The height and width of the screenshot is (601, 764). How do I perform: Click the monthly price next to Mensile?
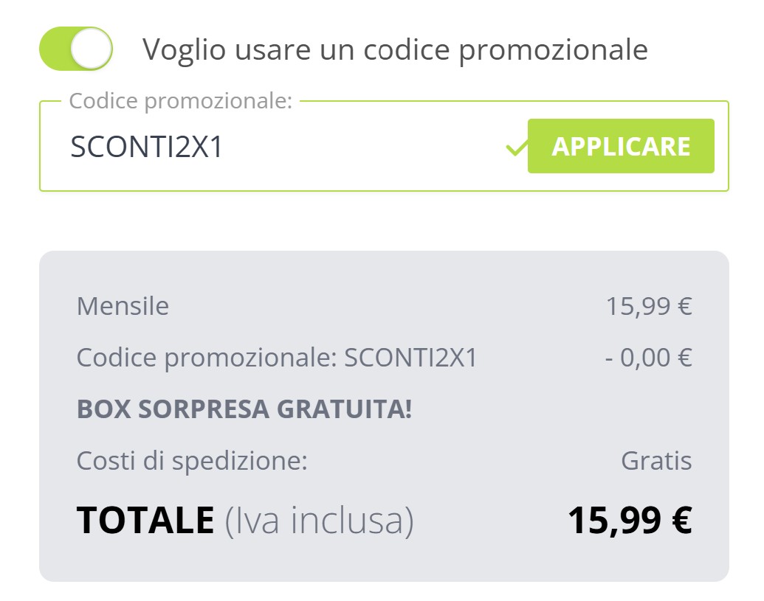click(x=649, y=305)
